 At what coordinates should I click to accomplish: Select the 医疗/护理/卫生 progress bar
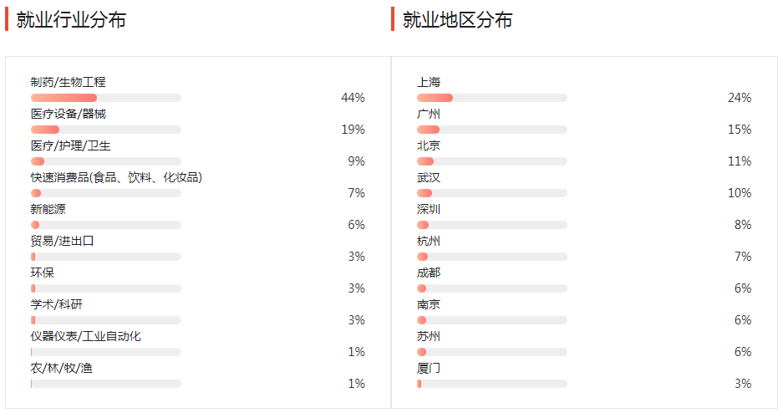(x=106, y=161)
